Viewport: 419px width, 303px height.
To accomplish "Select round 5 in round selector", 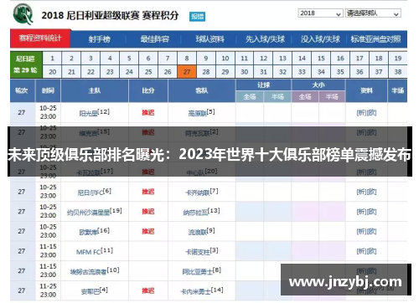I will (x=129, y=59).
